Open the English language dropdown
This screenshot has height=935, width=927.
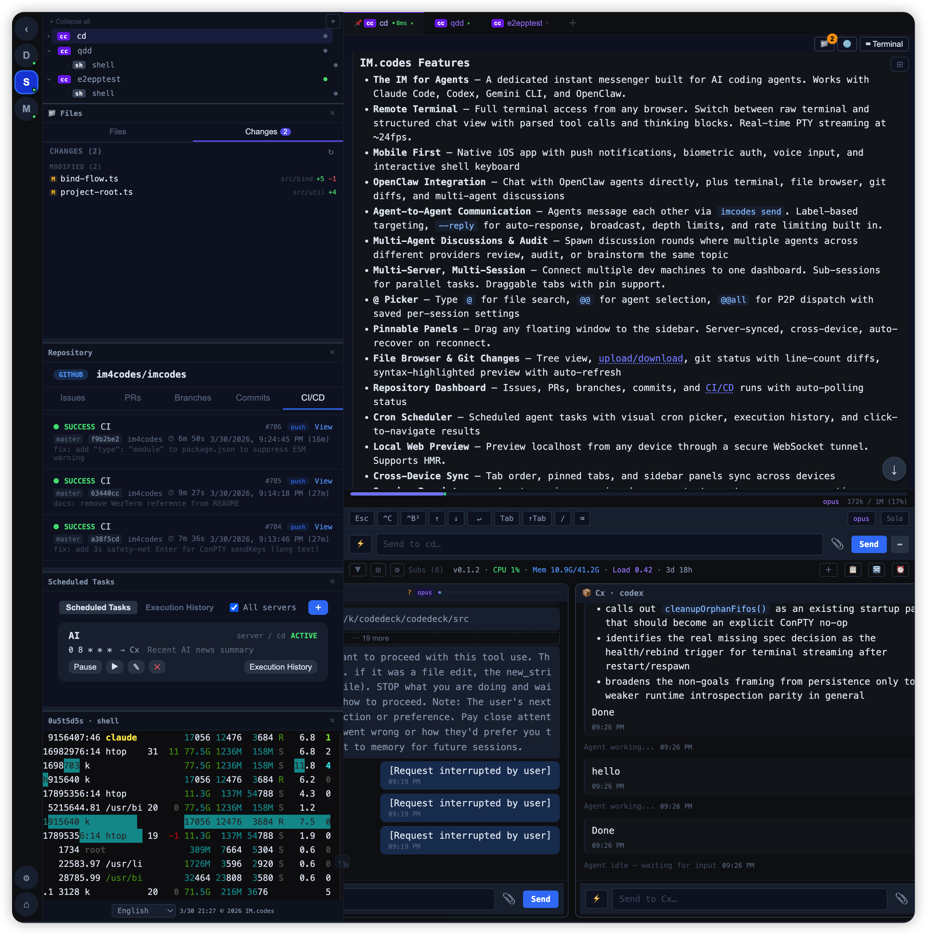[x=144, y=910]
